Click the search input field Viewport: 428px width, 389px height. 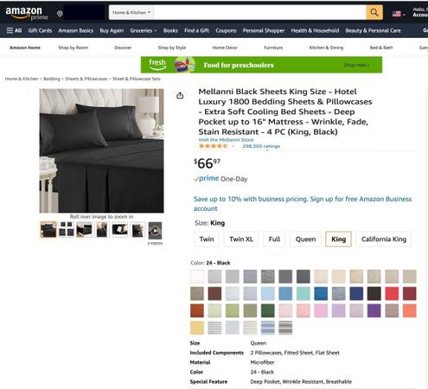(260, 13)
